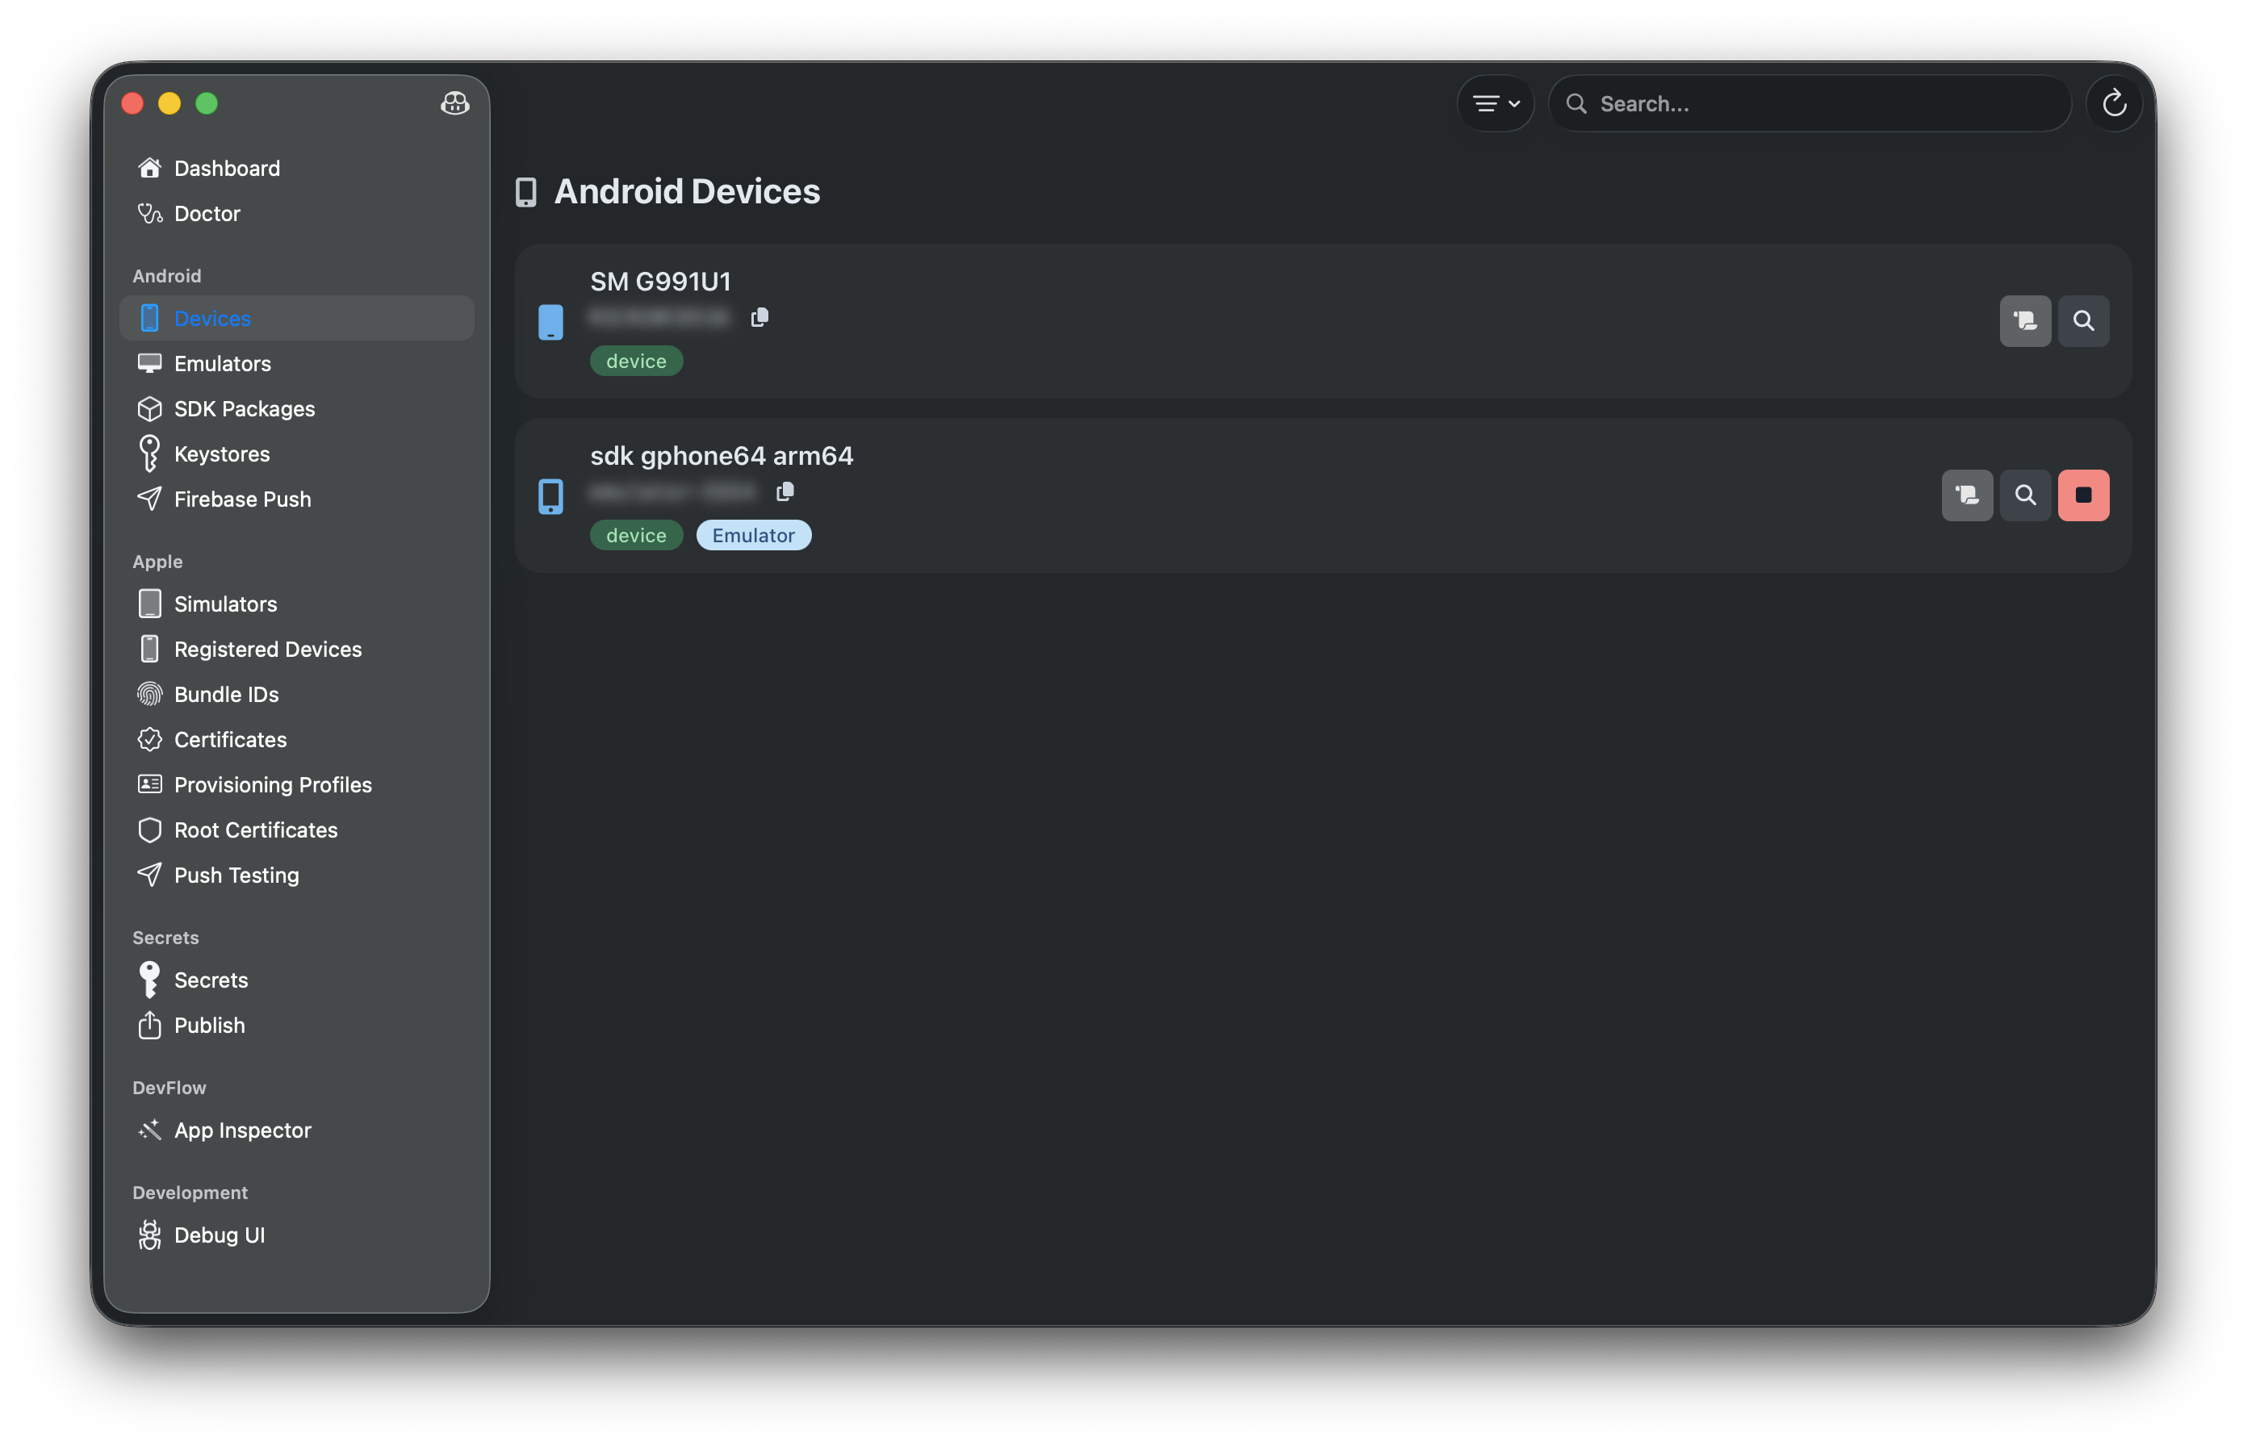Open logcat for the sdk gphone64 arm64 emulator
2247x1446 pixels.
[1966, 495]
